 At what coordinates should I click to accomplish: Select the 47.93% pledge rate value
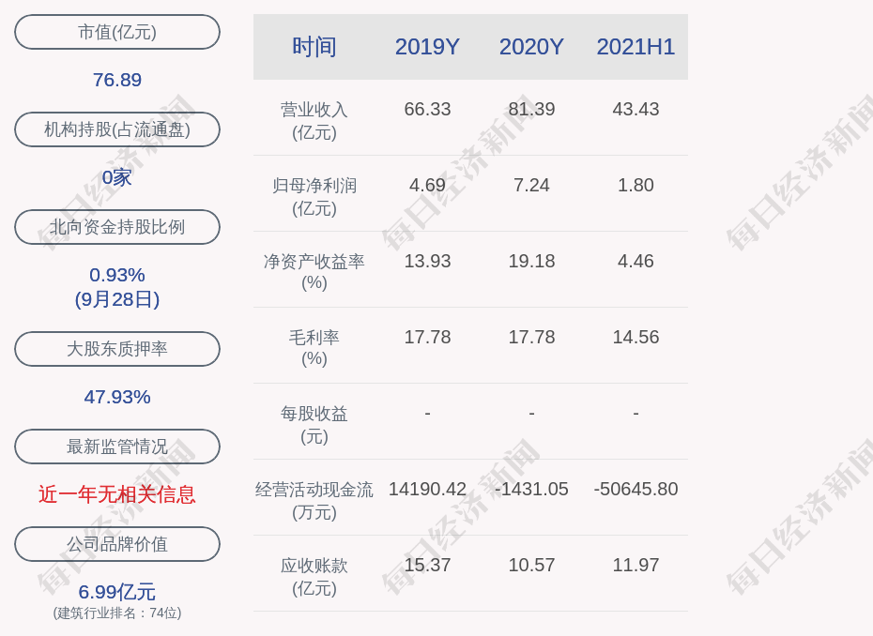click(x=117, y=397)
